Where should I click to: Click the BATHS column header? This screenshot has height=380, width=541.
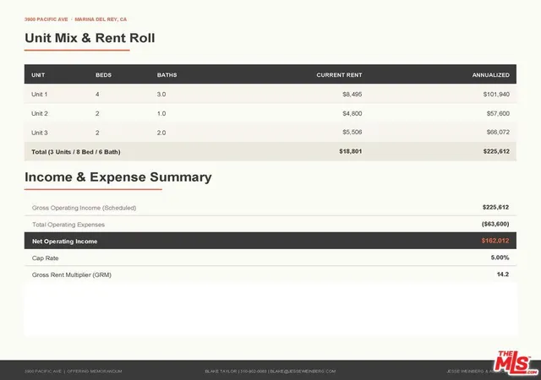click(167, 75)
